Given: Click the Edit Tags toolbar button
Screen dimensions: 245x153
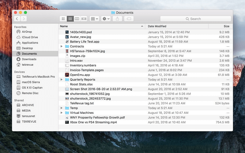Looking at the screenshot, I should 129,19.
